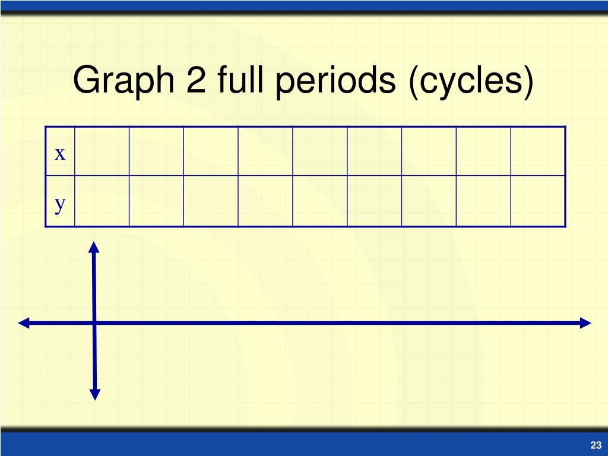Screen dimensions: 608x456
Task: Select the second y-value table cell
Action: pos(156,201)
